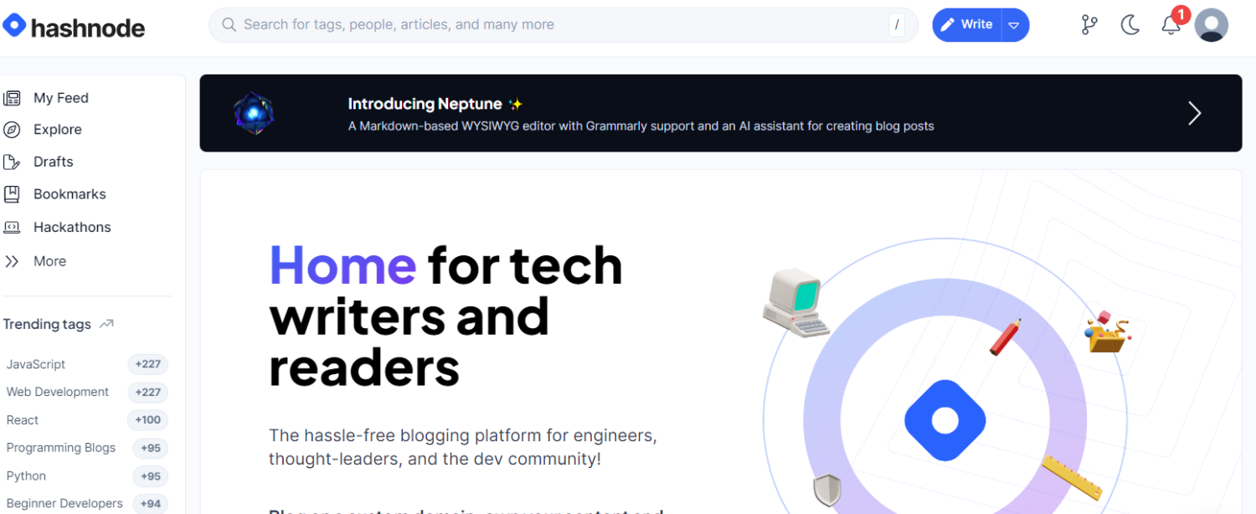Click the +95 badge next to Python
The height and width of the screenshot is (514, 1256).
(x=151, y=475)
